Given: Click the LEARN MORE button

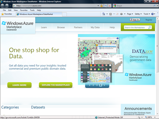Looking at the screenshot, I should coord(19,85).
